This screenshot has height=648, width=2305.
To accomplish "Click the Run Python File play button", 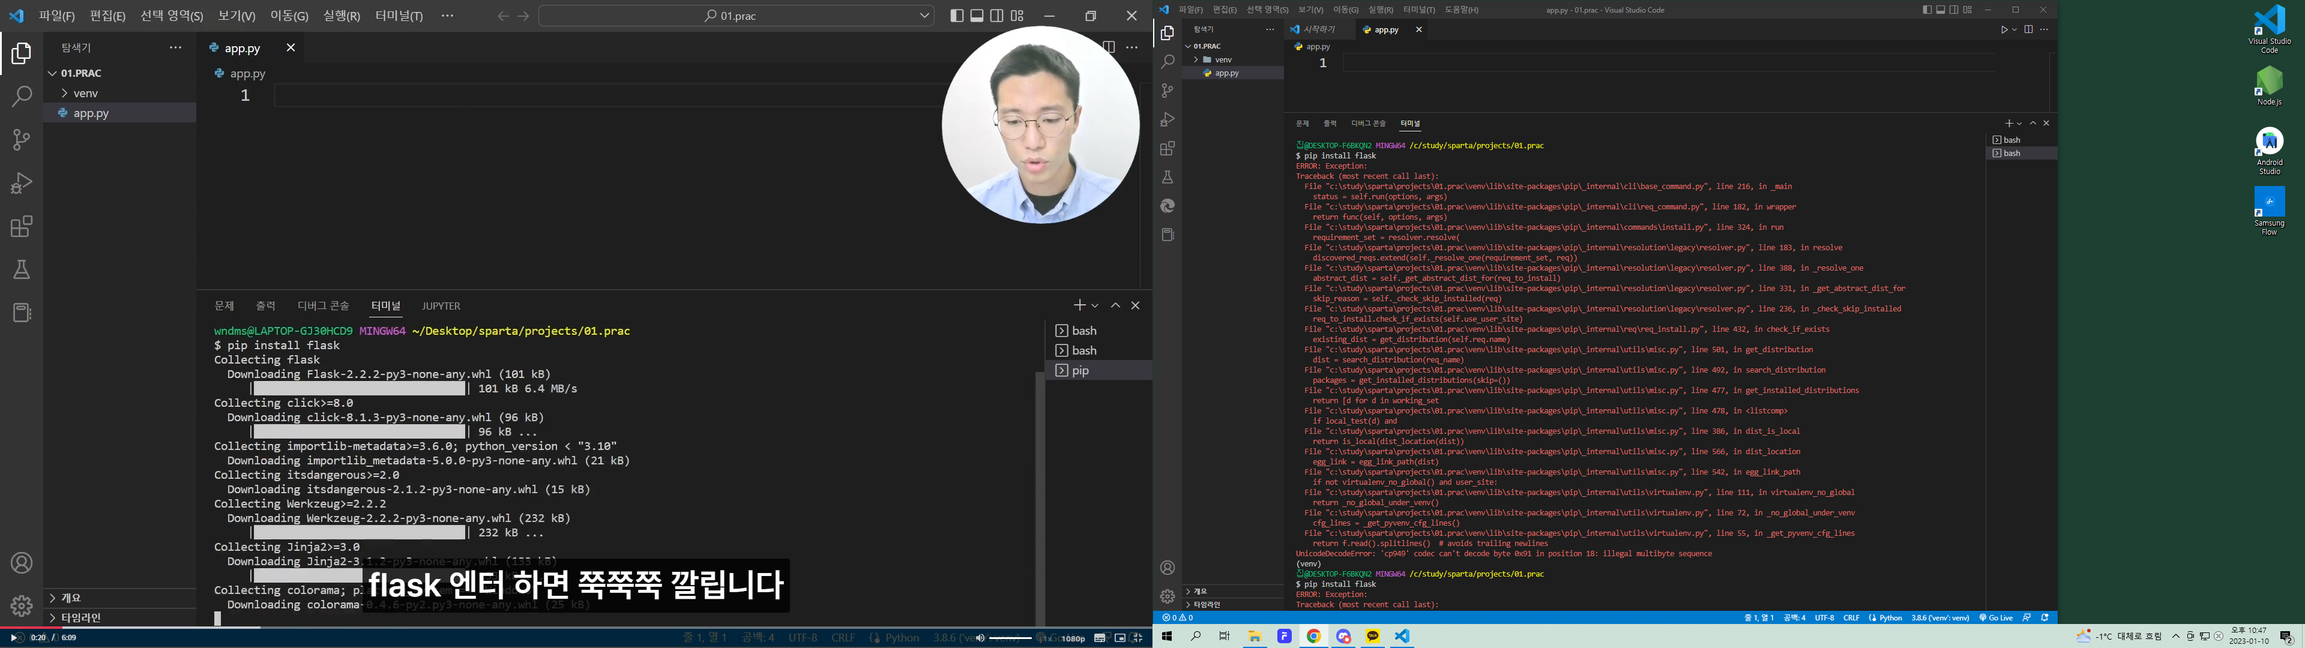I will click(2004, 29).
